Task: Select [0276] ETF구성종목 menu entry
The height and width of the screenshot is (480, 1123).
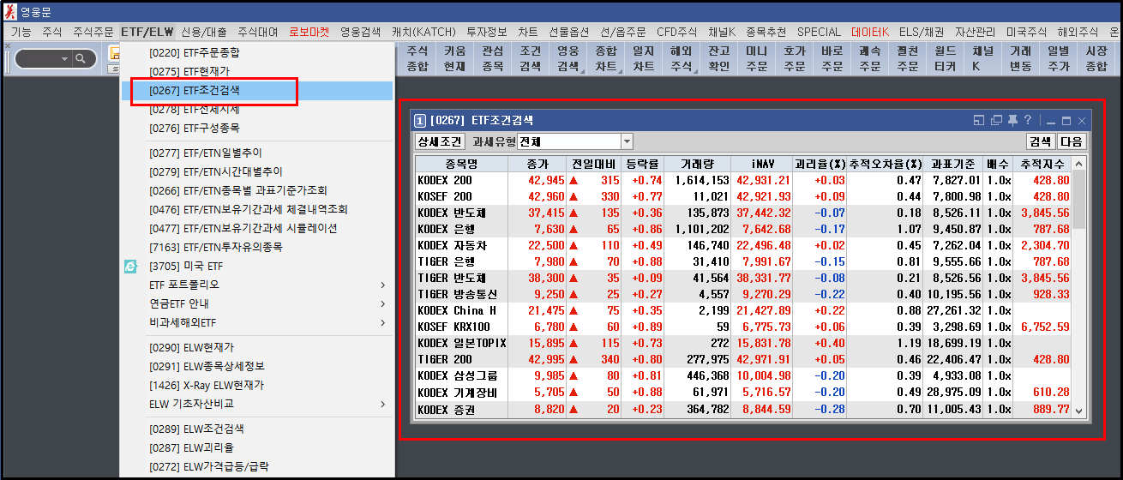Action: tap(257, 128)
